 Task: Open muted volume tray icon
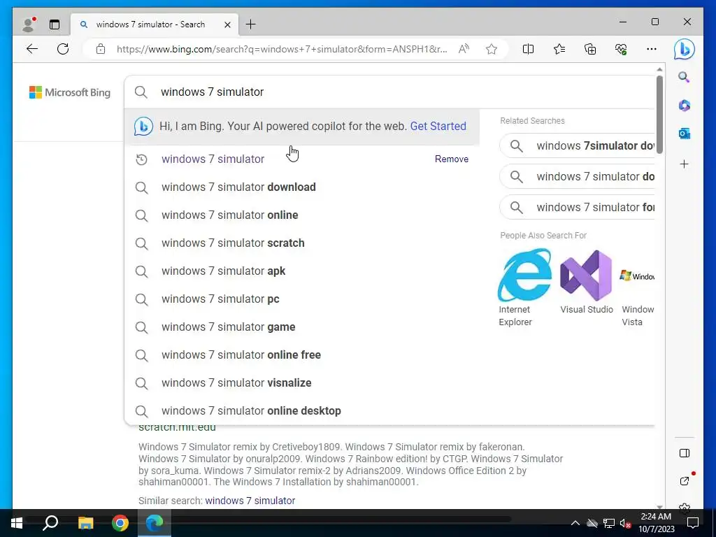pyautogui.click(x=626, y=523)
